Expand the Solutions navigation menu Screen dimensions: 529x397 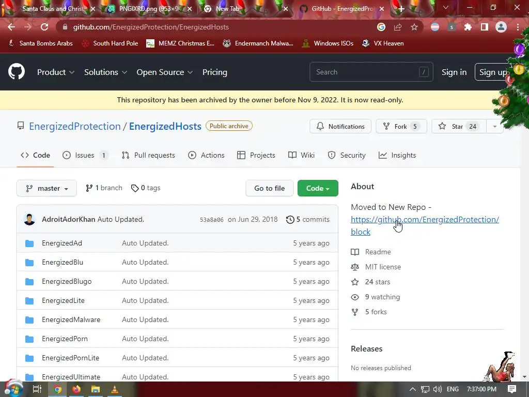click(x=105, y=72)
